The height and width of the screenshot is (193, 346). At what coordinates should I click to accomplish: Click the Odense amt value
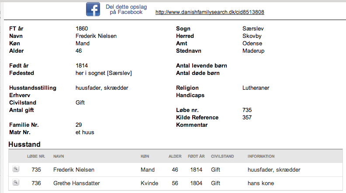coord(252,44)
